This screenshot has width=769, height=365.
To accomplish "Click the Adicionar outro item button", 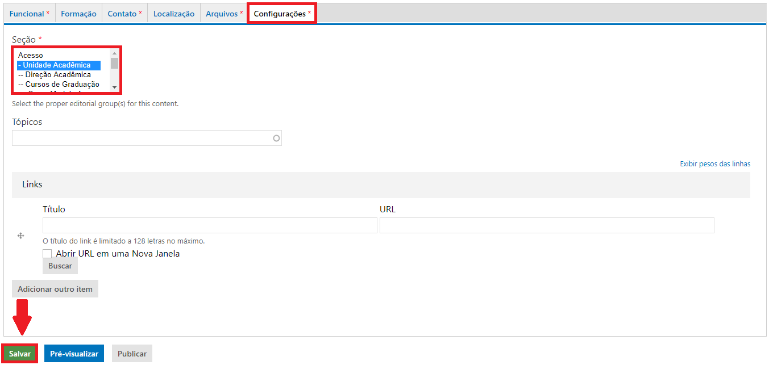I will 55,289.
